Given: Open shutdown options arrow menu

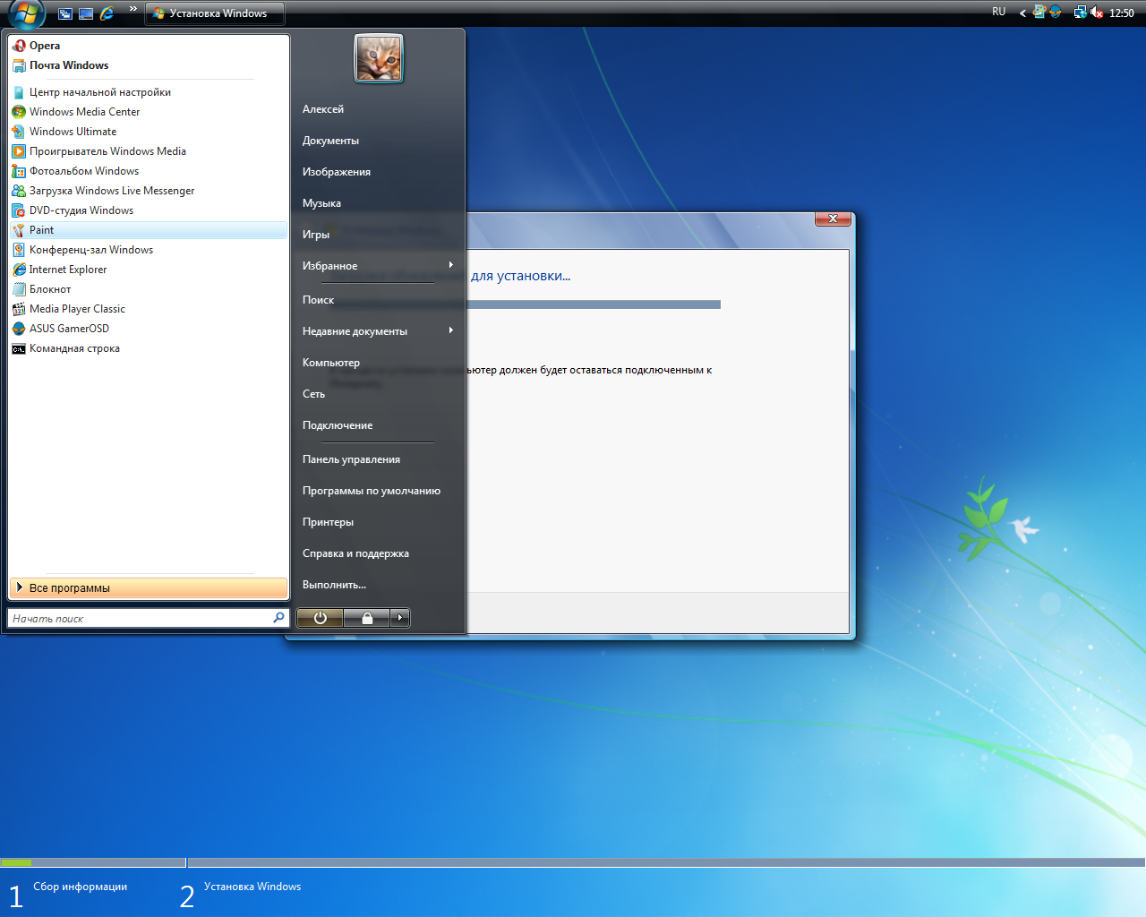Looking at the screenshot, I should 400,618.
